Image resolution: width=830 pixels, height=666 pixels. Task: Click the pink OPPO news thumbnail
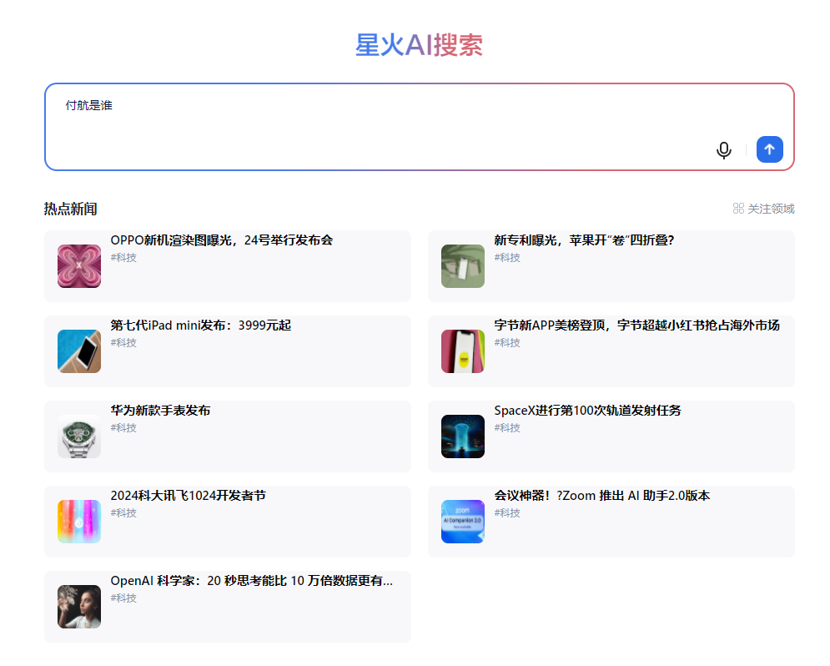pos(79,266)
